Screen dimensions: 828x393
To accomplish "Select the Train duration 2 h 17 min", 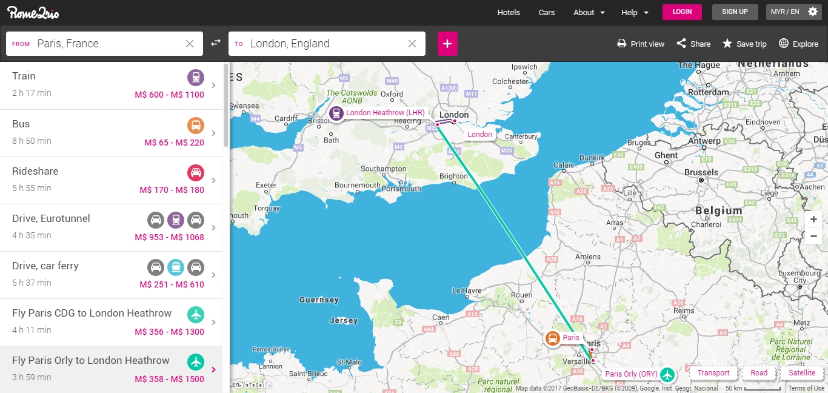I will [32, 93].
